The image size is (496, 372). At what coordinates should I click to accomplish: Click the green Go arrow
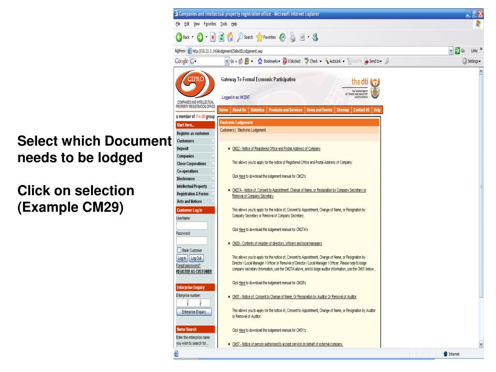[x=457, y=50]
